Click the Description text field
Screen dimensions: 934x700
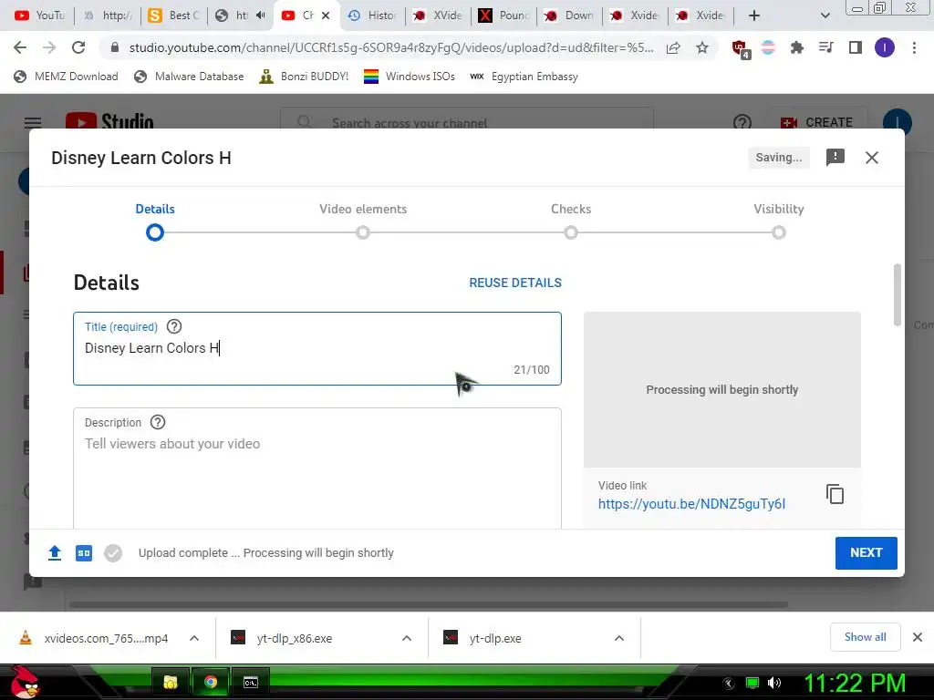coord(317,468)
